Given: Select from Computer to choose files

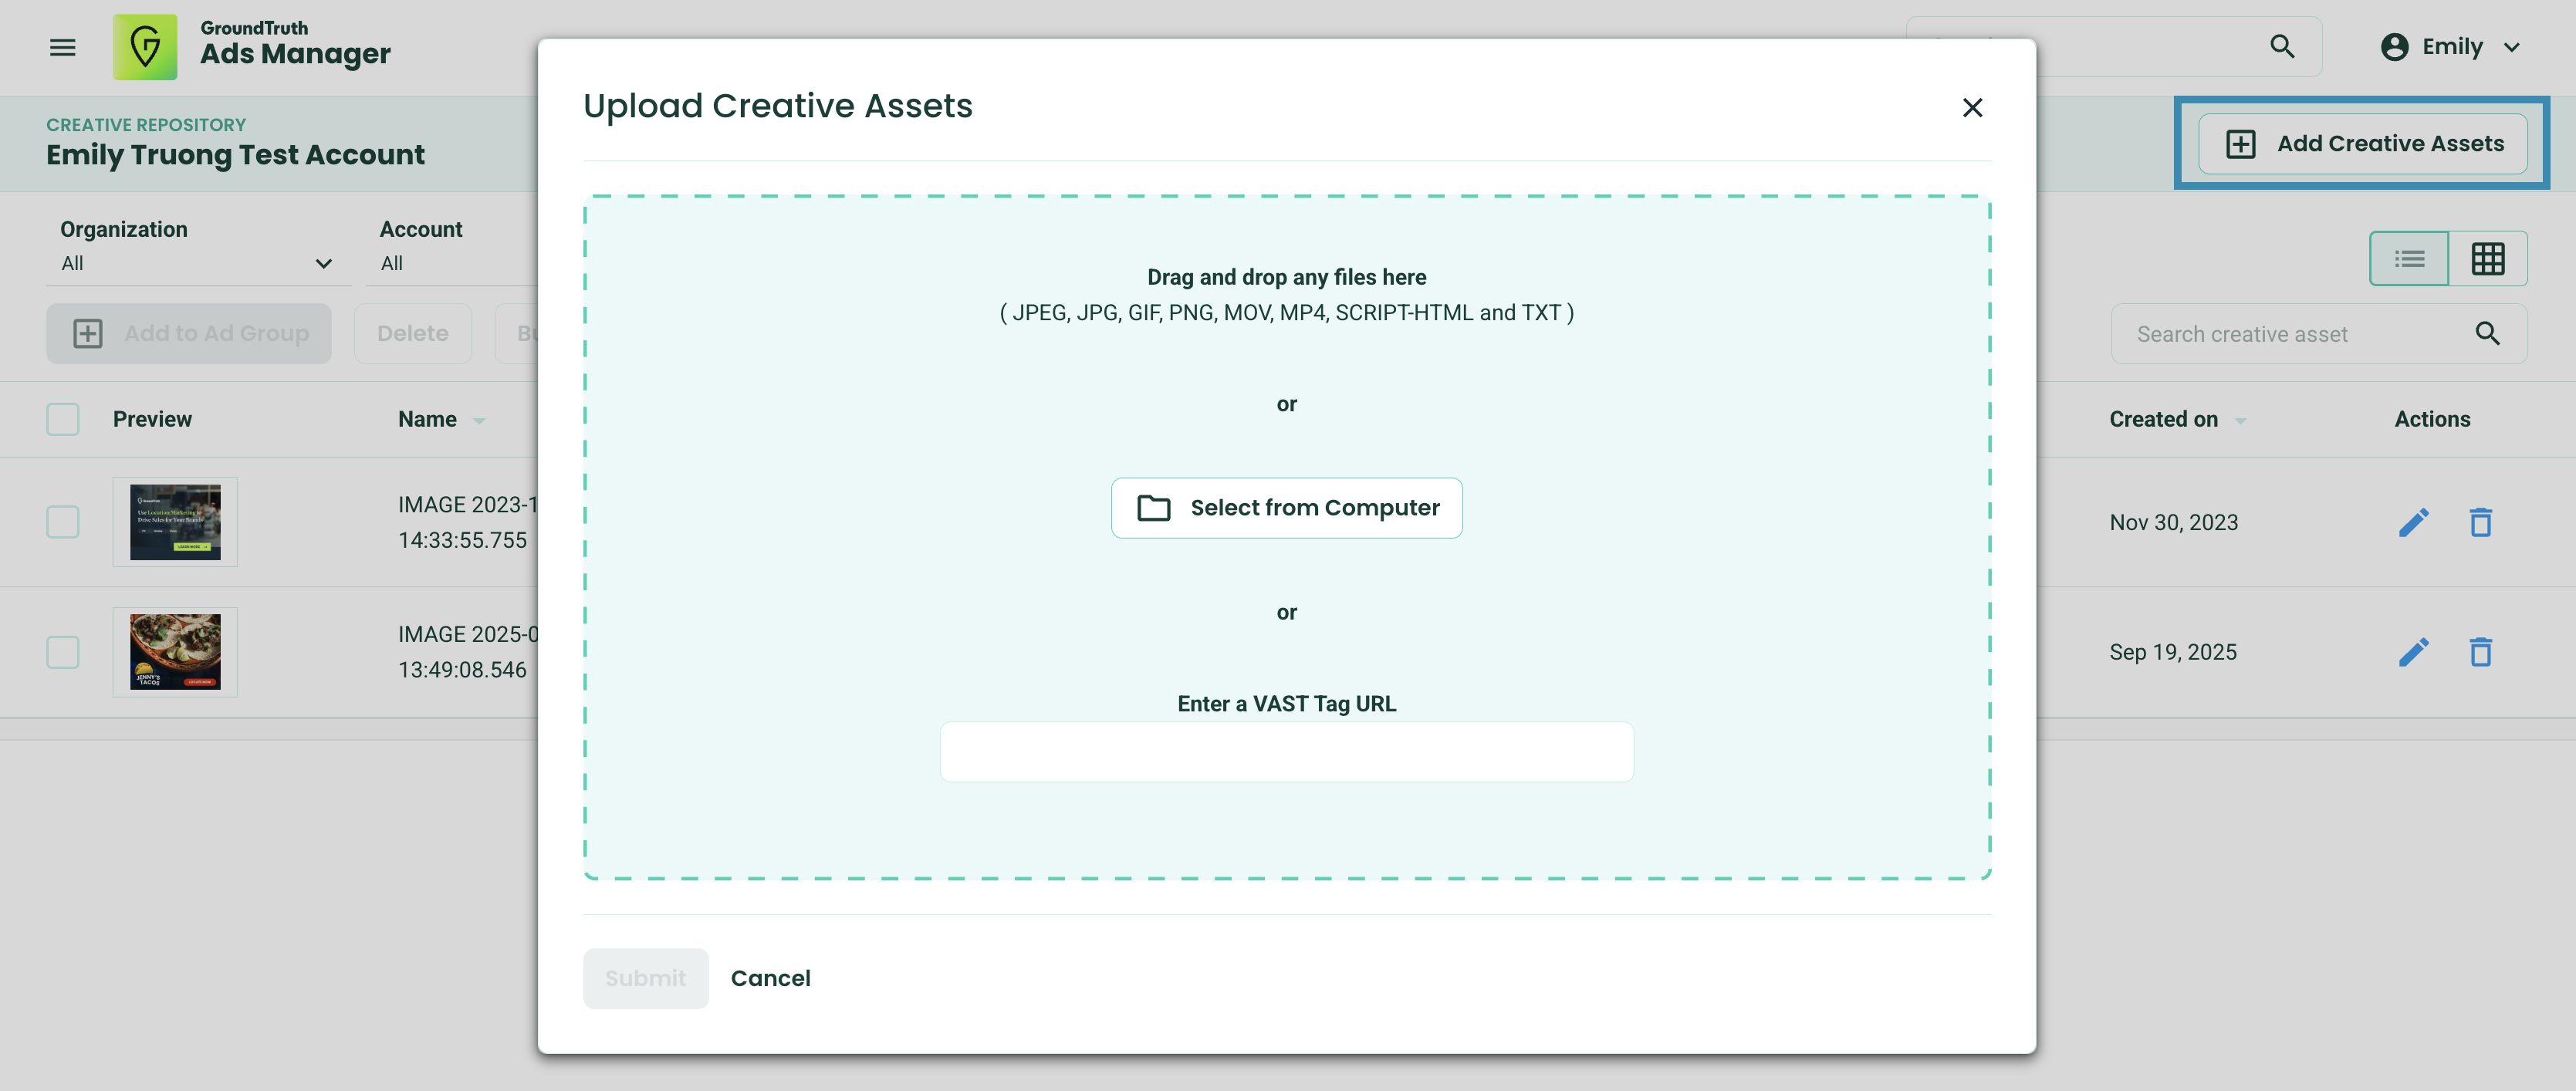Looking at the screenshot, I should coord(1286,507).
